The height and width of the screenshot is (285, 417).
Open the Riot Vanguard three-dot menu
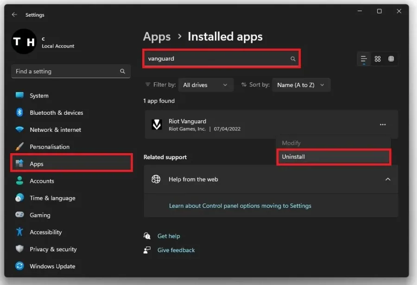click(382, 124)
